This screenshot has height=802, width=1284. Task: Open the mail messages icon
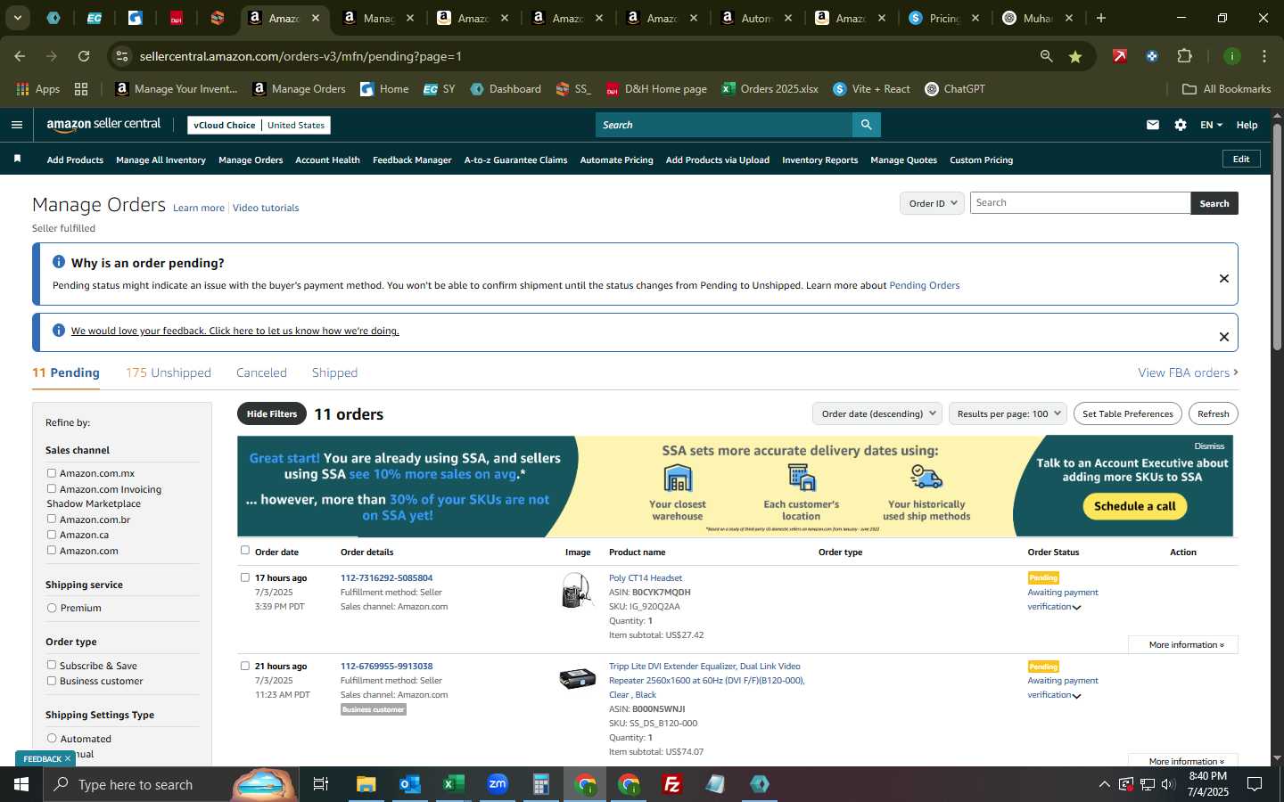(1152, 125)
